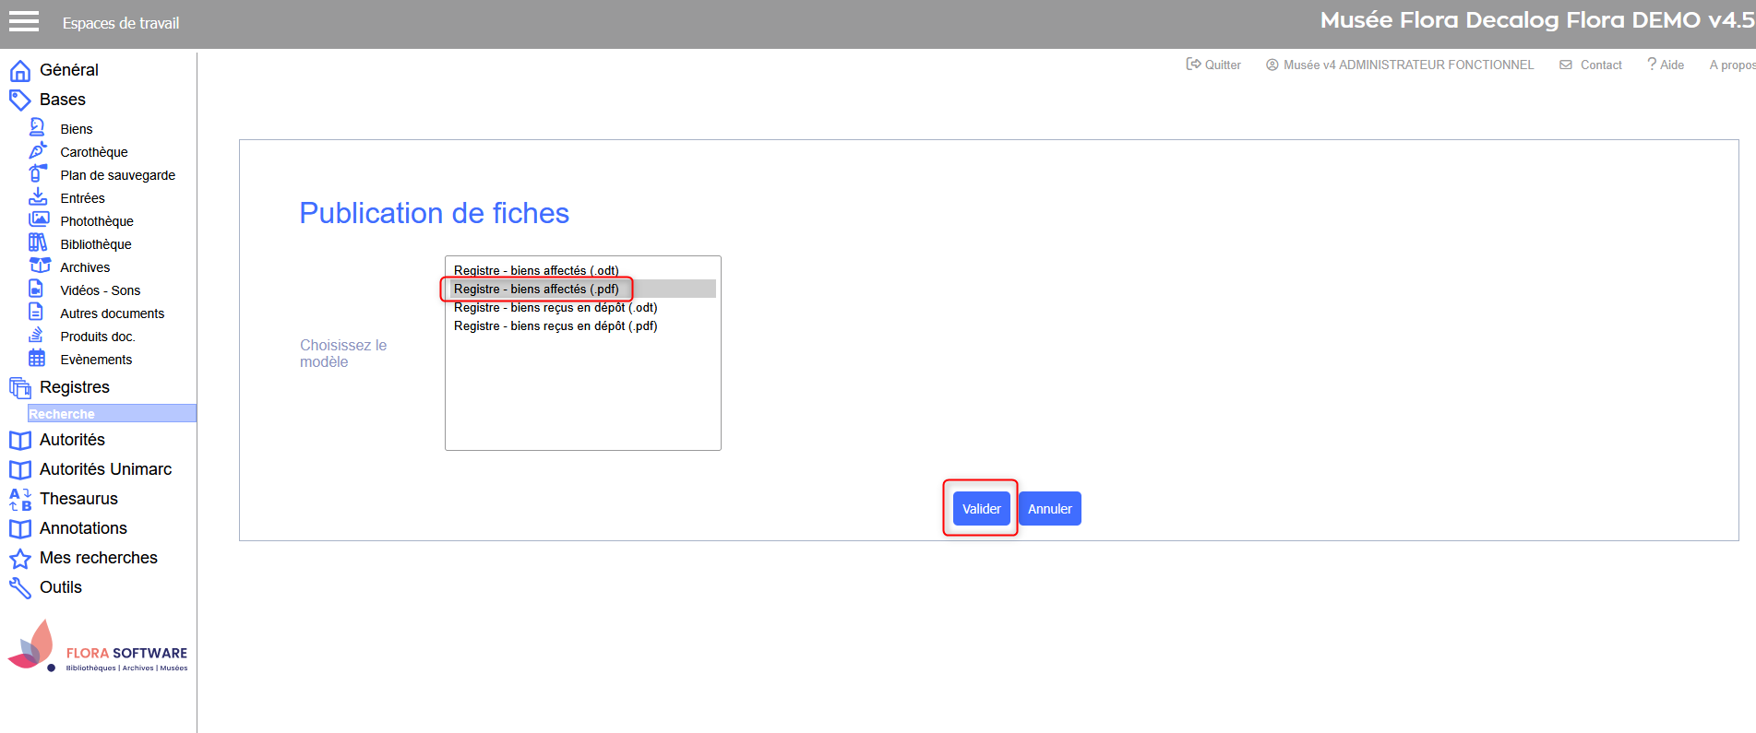This screenshot has width=1756, height=733.
Task: Click the Bibliothèque books icon
Action: [x=37, y=242]
